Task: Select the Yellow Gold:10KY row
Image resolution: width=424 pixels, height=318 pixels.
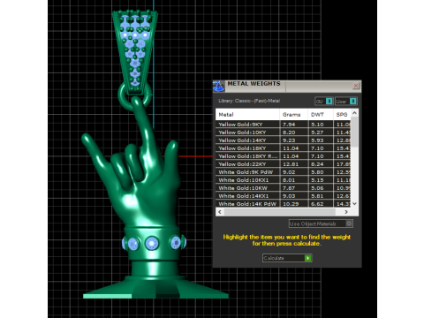Action: coord(284,132)
